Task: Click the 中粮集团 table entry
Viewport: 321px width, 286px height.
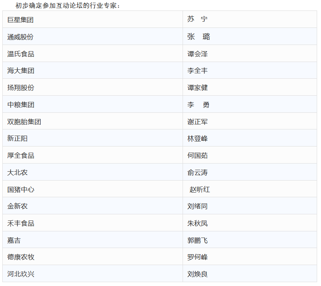Action: [21, 105]
